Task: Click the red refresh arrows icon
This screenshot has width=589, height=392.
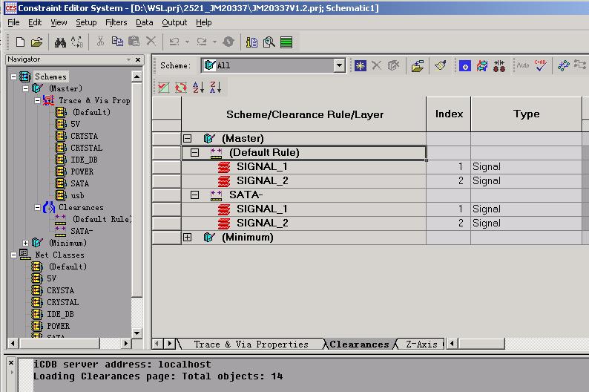Action: (181, 88)
